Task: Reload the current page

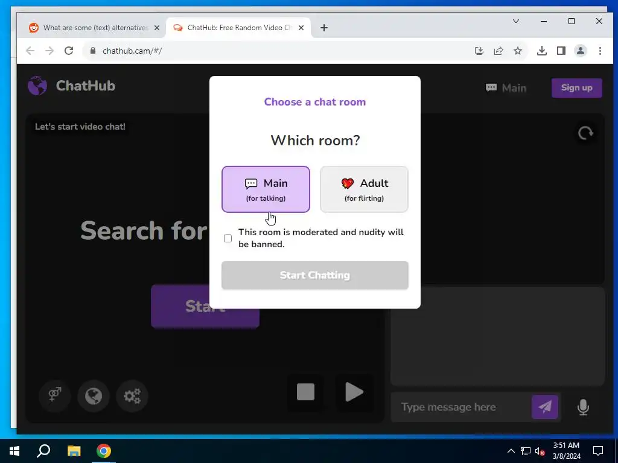Action: click(69, 51)
